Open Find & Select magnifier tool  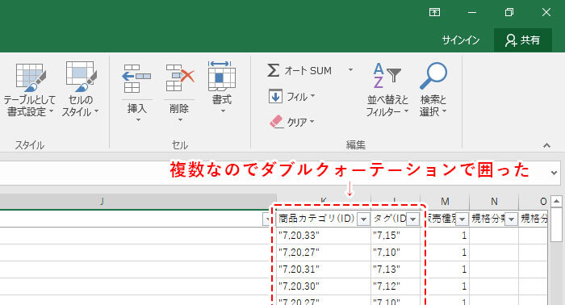[433, 90]
